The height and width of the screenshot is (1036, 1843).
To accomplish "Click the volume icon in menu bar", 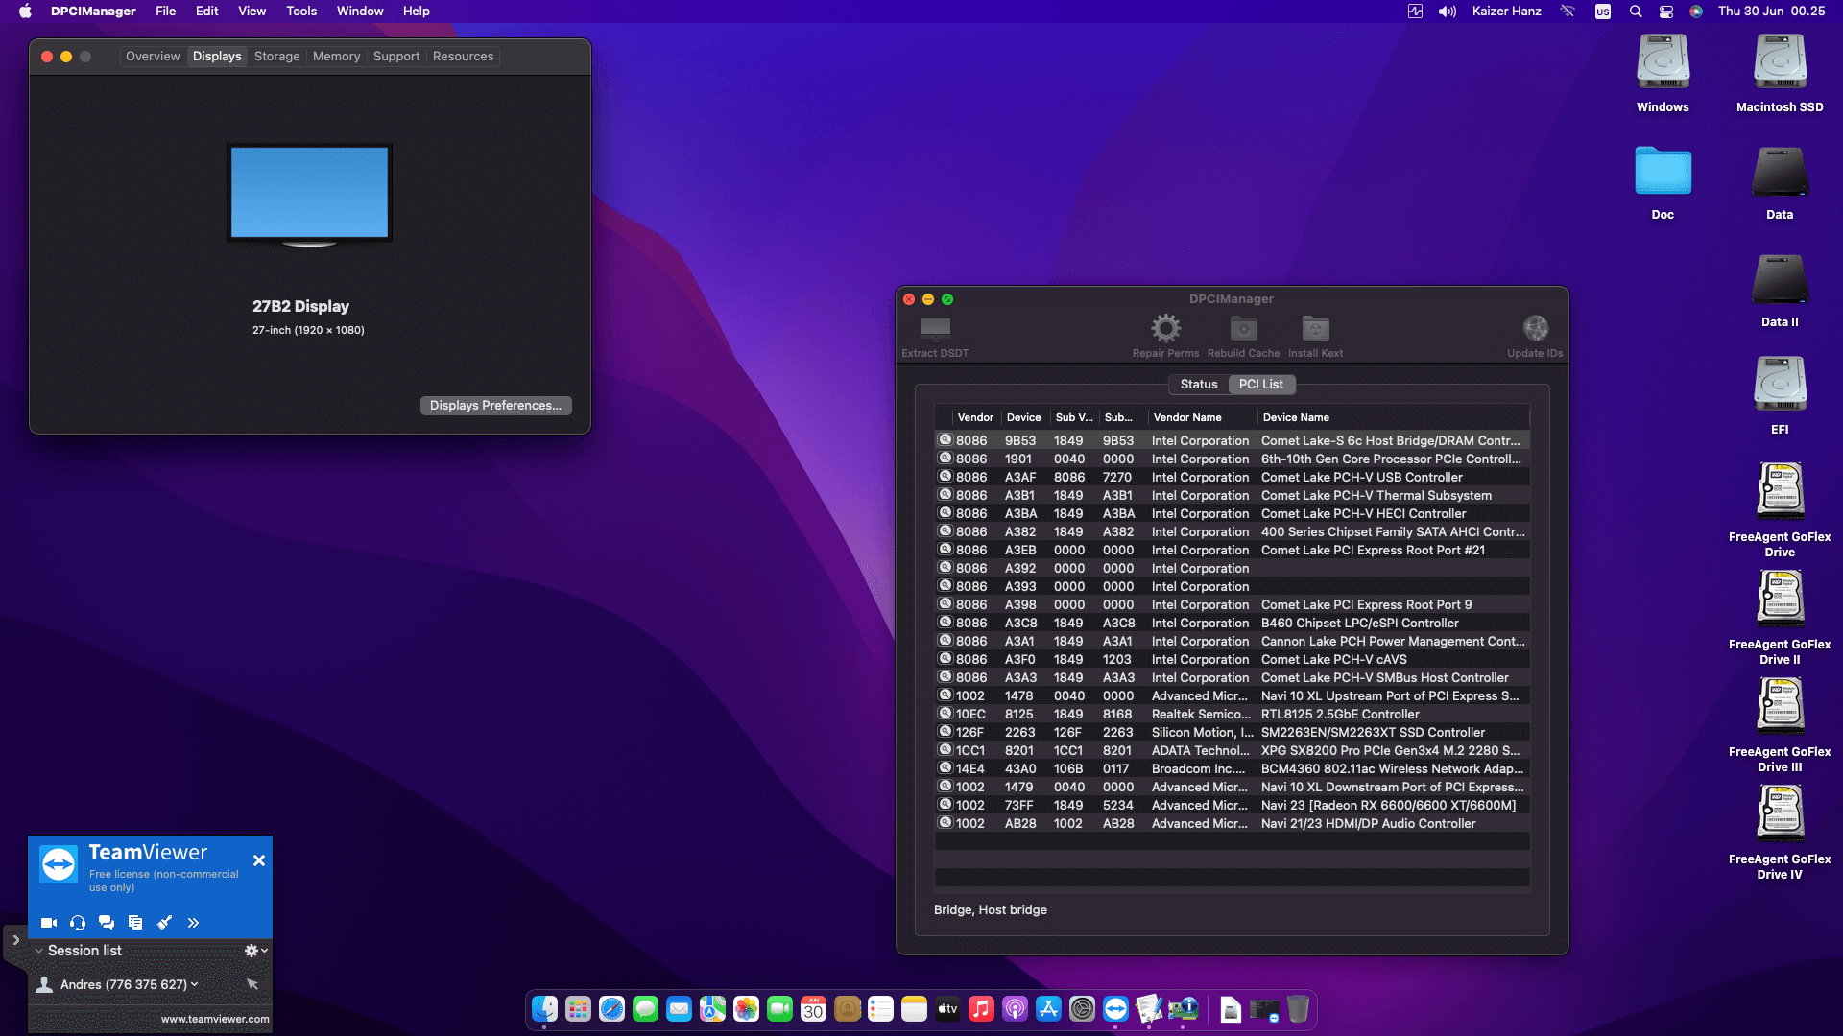I will 1448,12.
